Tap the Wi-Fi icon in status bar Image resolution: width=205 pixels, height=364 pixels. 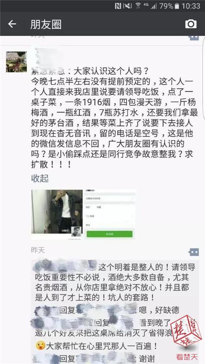(x=138, y=6)
